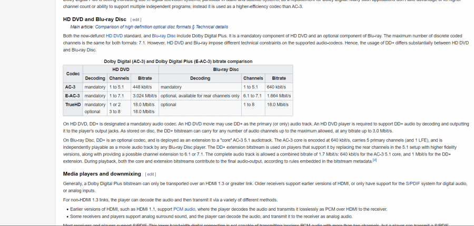Viewport: 474px width, 226px height.
Task: Click the TrueHD row header
Action: (x=73, y=108)
